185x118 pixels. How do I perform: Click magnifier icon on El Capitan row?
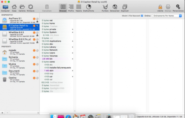[x=37, y=26]
